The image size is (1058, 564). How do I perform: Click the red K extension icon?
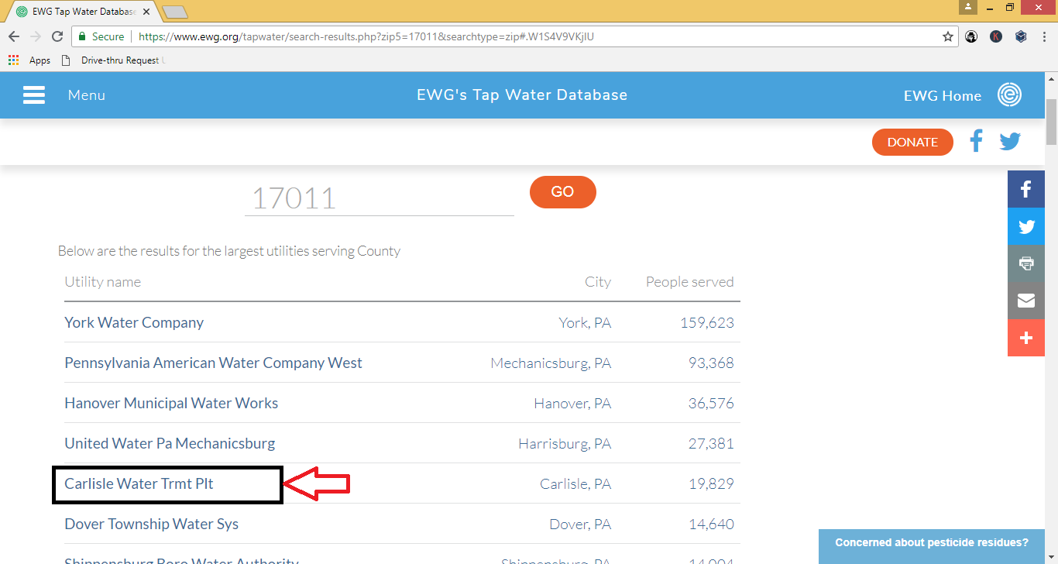(996, 36)
